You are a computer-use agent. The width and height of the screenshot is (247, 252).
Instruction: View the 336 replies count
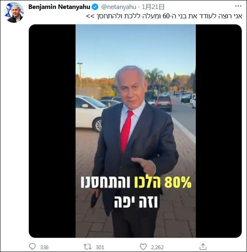click(x=44, y=247)
